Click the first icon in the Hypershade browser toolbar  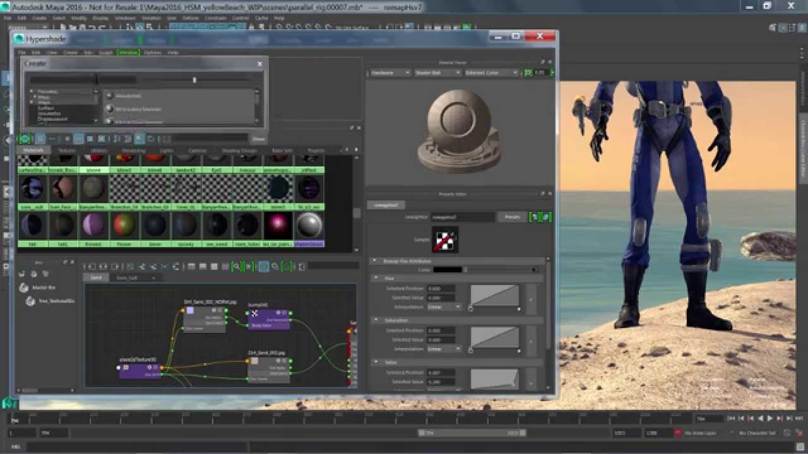25,139
